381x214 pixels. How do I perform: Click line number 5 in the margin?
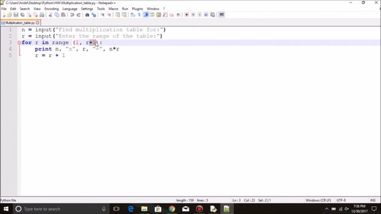coord(10,55)
